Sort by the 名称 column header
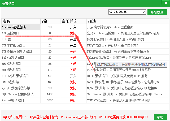Screen dimensions: 170x121 [x=21, y=21]
